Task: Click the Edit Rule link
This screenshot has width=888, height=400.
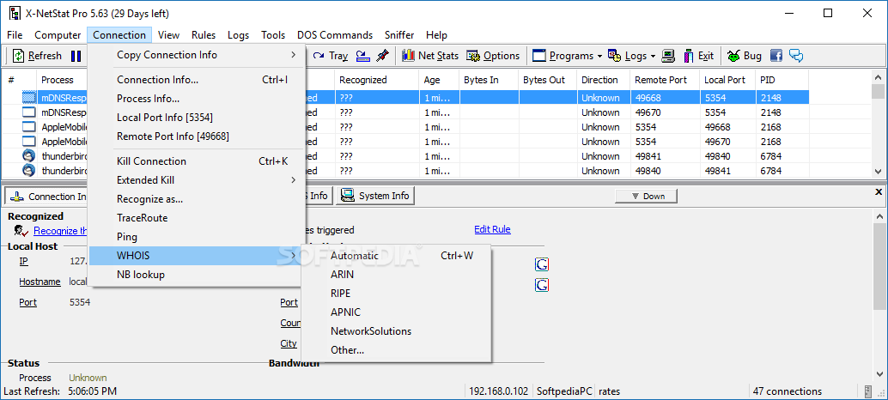Action: tap(492, 230)
